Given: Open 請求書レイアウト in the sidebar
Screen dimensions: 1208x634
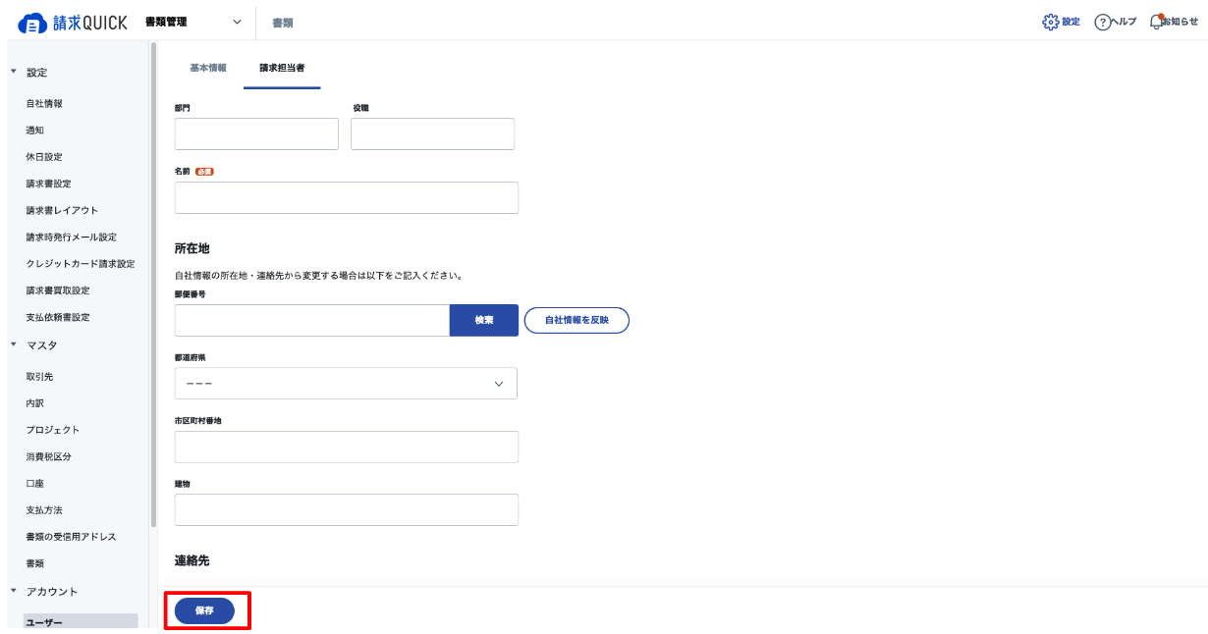Looking at the screenshot, I should [62, 210].
